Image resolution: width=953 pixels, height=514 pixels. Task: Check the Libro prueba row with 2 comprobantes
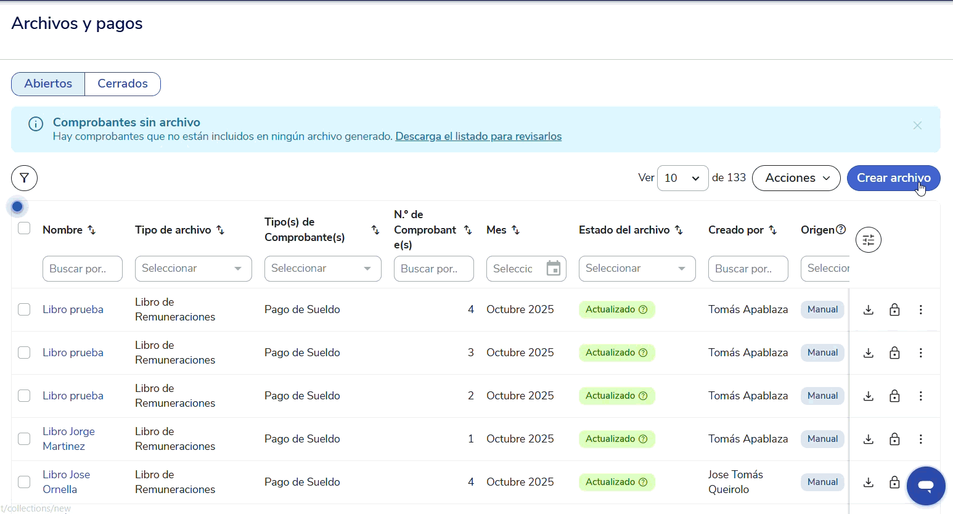click(x=24, y=396)
